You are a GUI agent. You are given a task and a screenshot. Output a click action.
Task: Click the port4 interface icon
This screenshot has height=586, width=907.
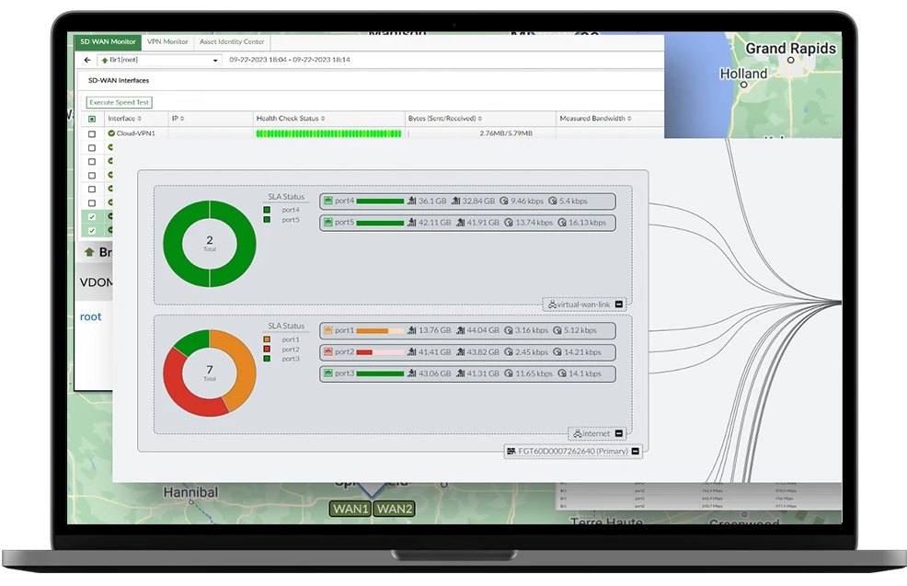(x=328, y=201)
